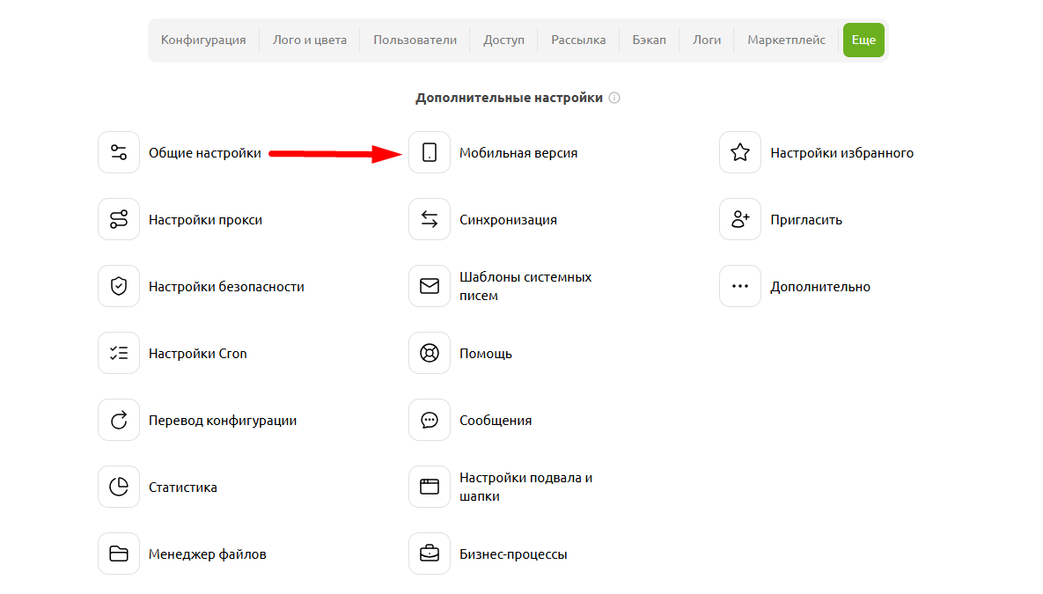The image size is (1043, 594).
Task: Open the Мобильная версия settings icon
Action: pyautogui.click(x=430, y=151)
